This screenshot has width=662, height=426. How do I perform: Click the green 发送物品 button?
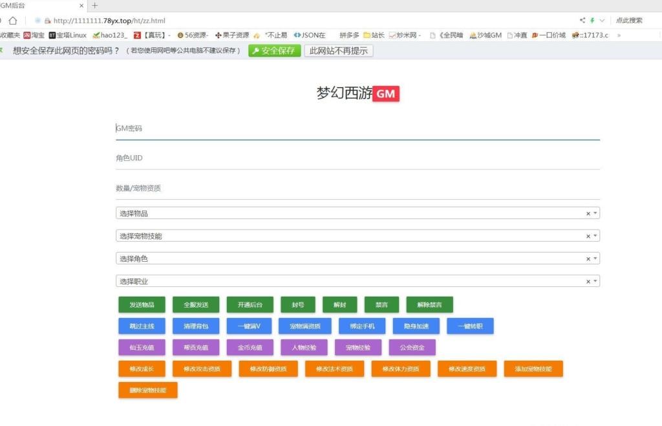tap(142, 304)
